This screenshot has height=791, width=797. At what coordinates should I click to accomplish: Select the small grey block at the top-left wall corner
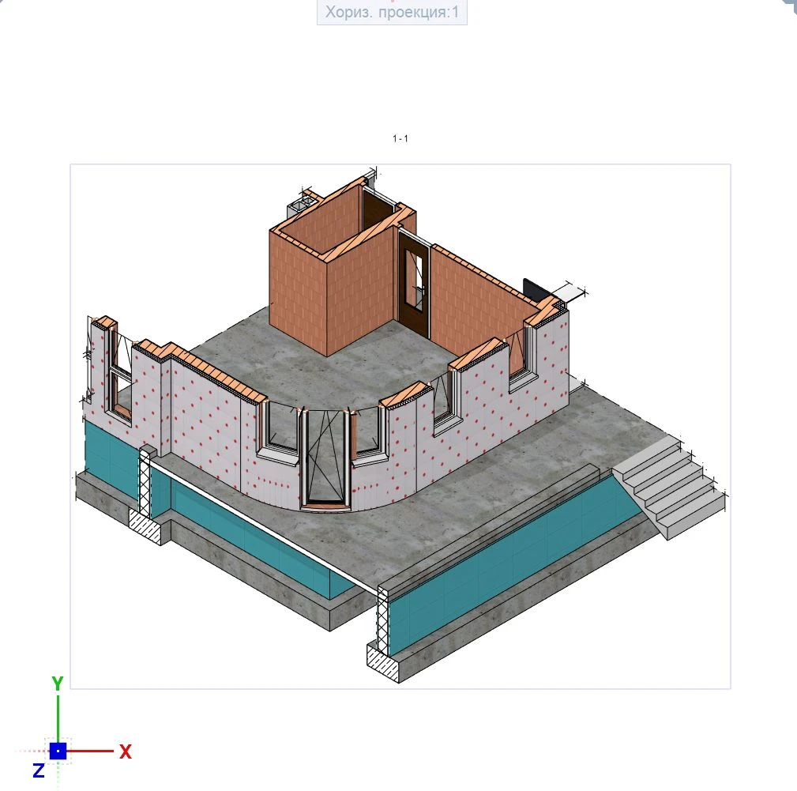tap(301, 204)
